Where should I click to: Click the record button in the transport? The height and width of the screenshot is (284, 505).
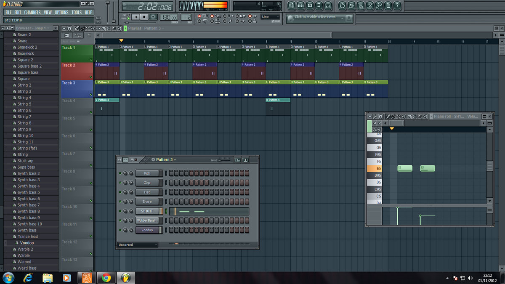pyautogui.click(x=154, y=17)
